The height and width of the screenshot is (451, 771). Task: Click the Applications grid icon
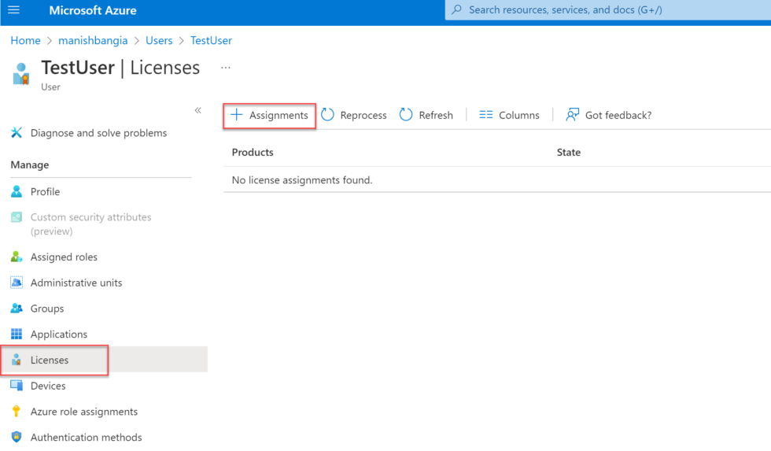(x=17, y=334)
